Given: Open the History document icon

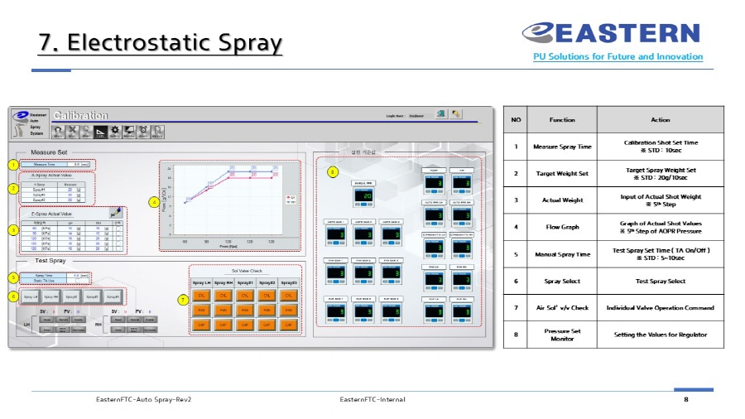Looking at the screenshot, I should (158, 132).
